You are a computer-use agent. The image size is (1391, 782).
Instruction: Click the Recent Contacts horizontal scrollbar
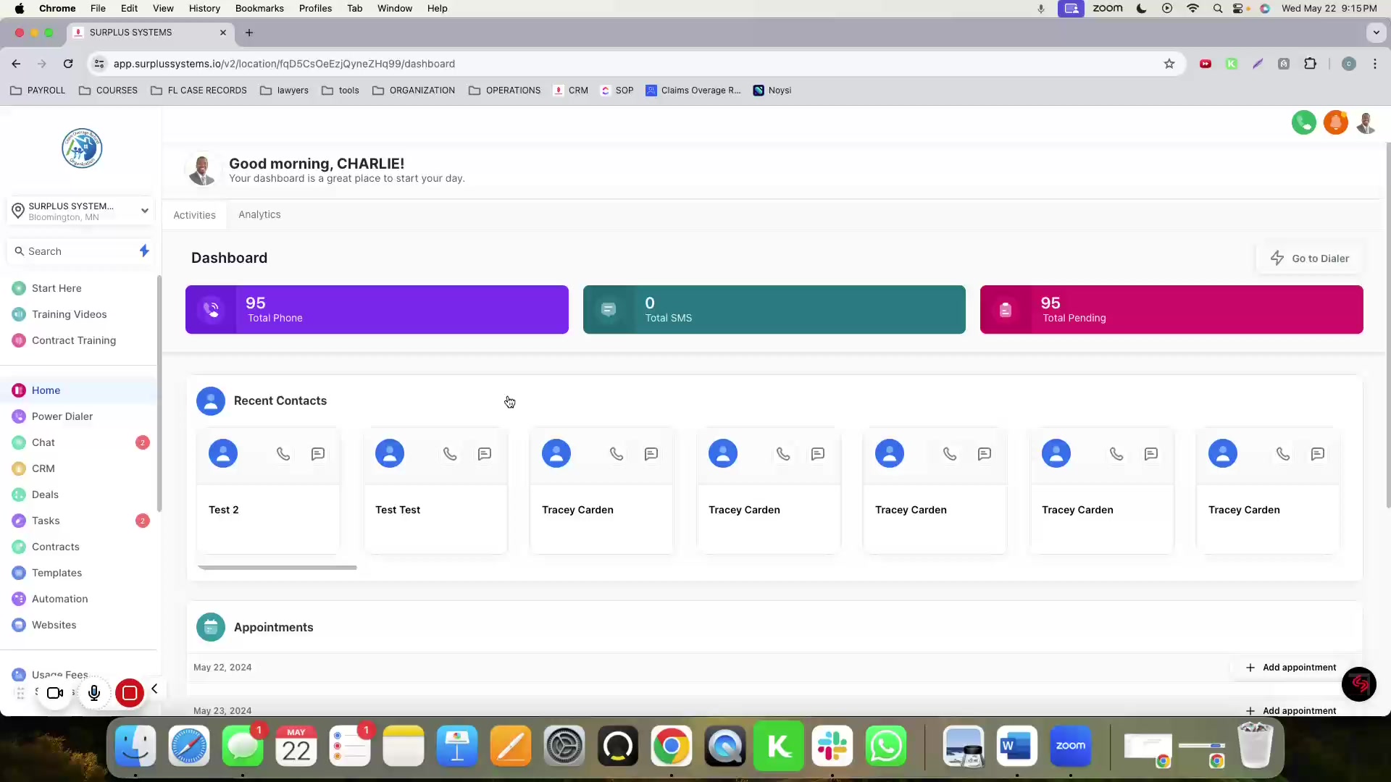click(277, 568)
